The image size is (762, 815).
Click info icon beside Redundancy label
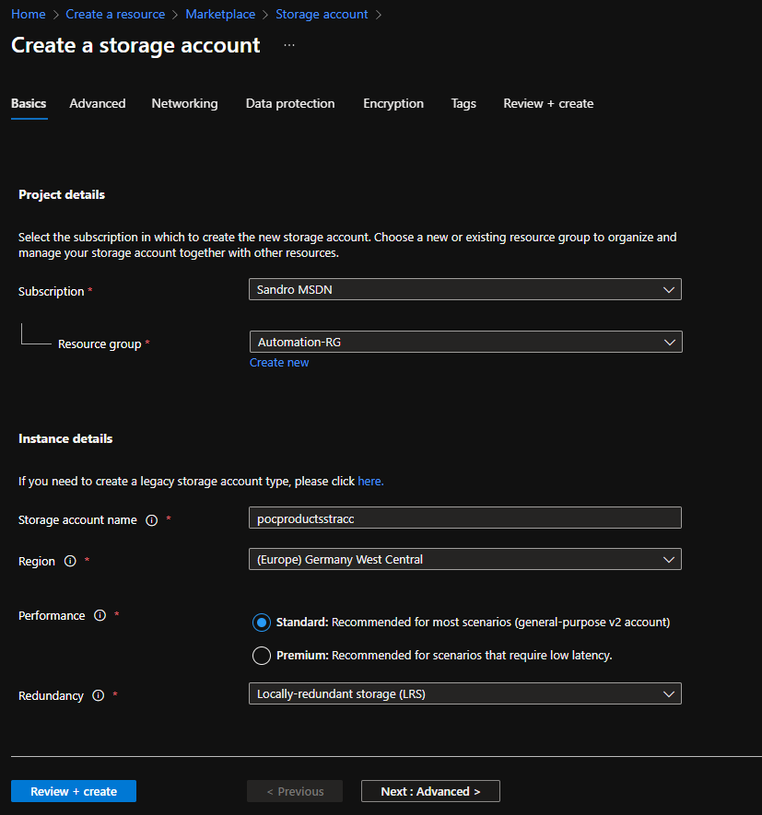pos(99,696)
